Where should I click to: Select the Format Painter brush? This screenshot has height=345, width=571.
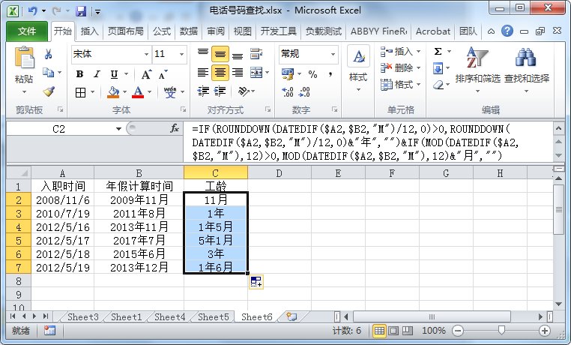tap(49, 91)
